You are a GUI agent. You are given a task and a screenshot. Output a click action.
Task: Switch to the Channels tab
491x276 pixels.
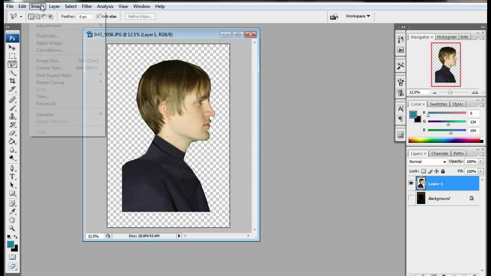[x=440, y=153]
